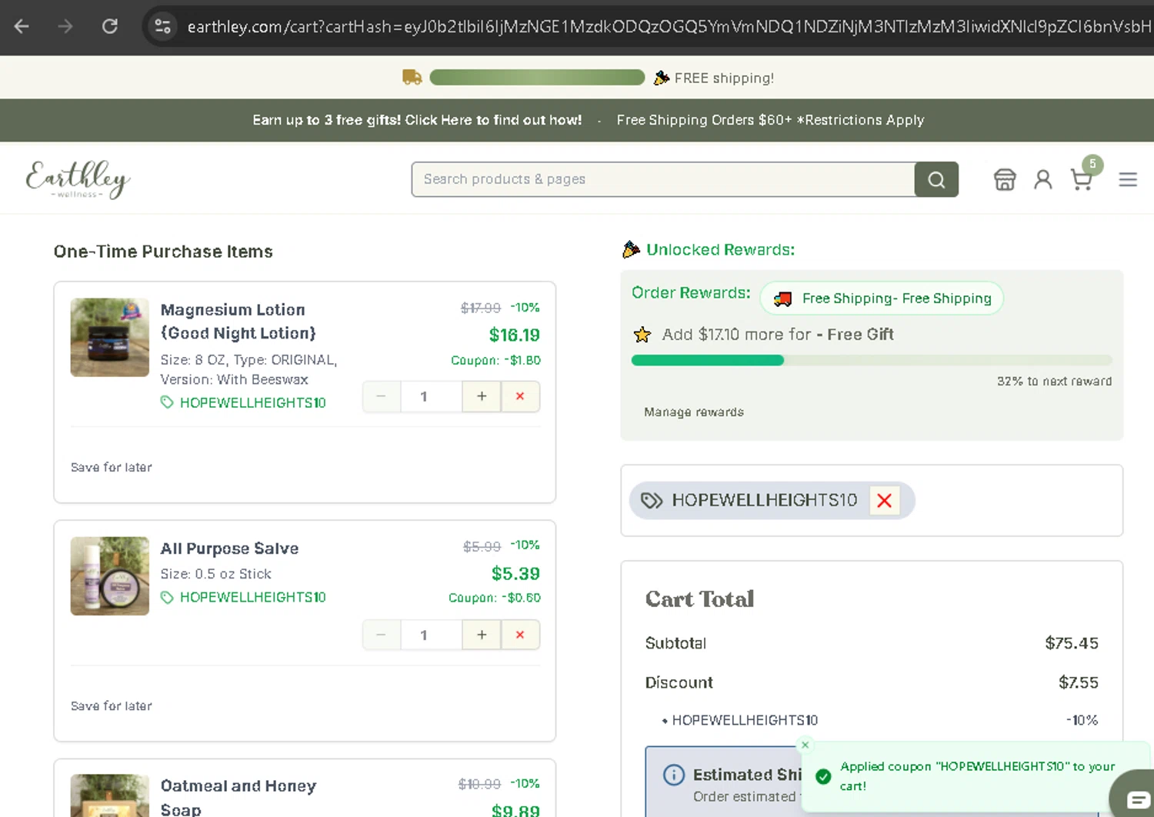Save Magnesium Lotion for later
The height and width of the screenshot is (817, 1154).
pos(112,467)
